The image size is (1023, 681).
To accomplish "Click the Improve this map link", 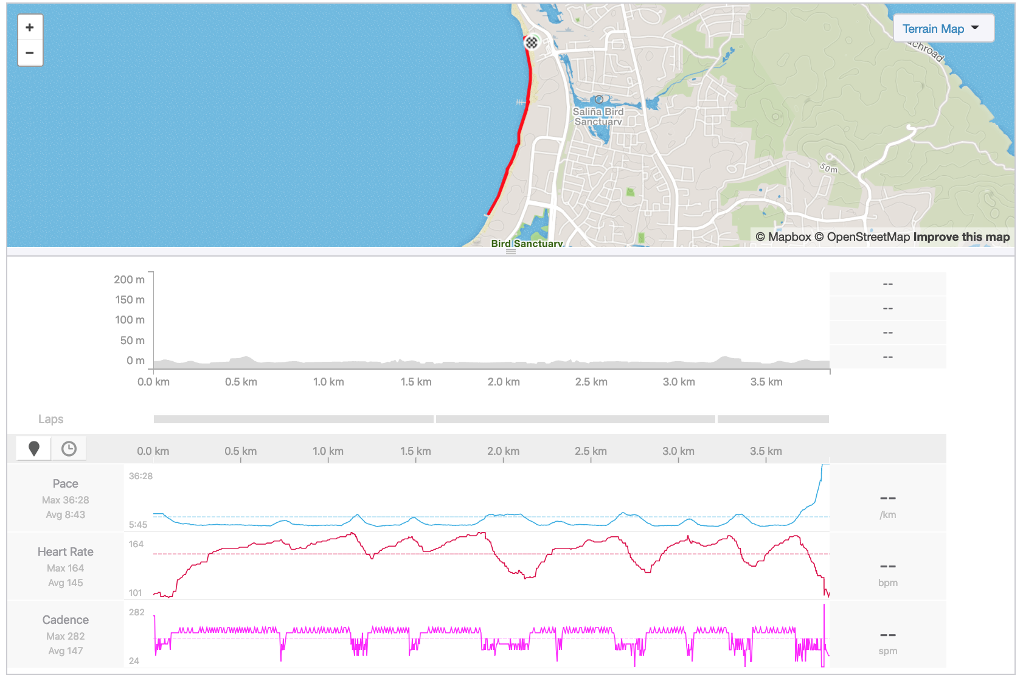I will click(961, 237).
